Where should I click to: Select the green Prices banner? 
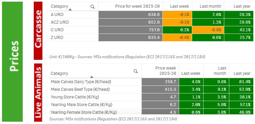tap(12, 62)
